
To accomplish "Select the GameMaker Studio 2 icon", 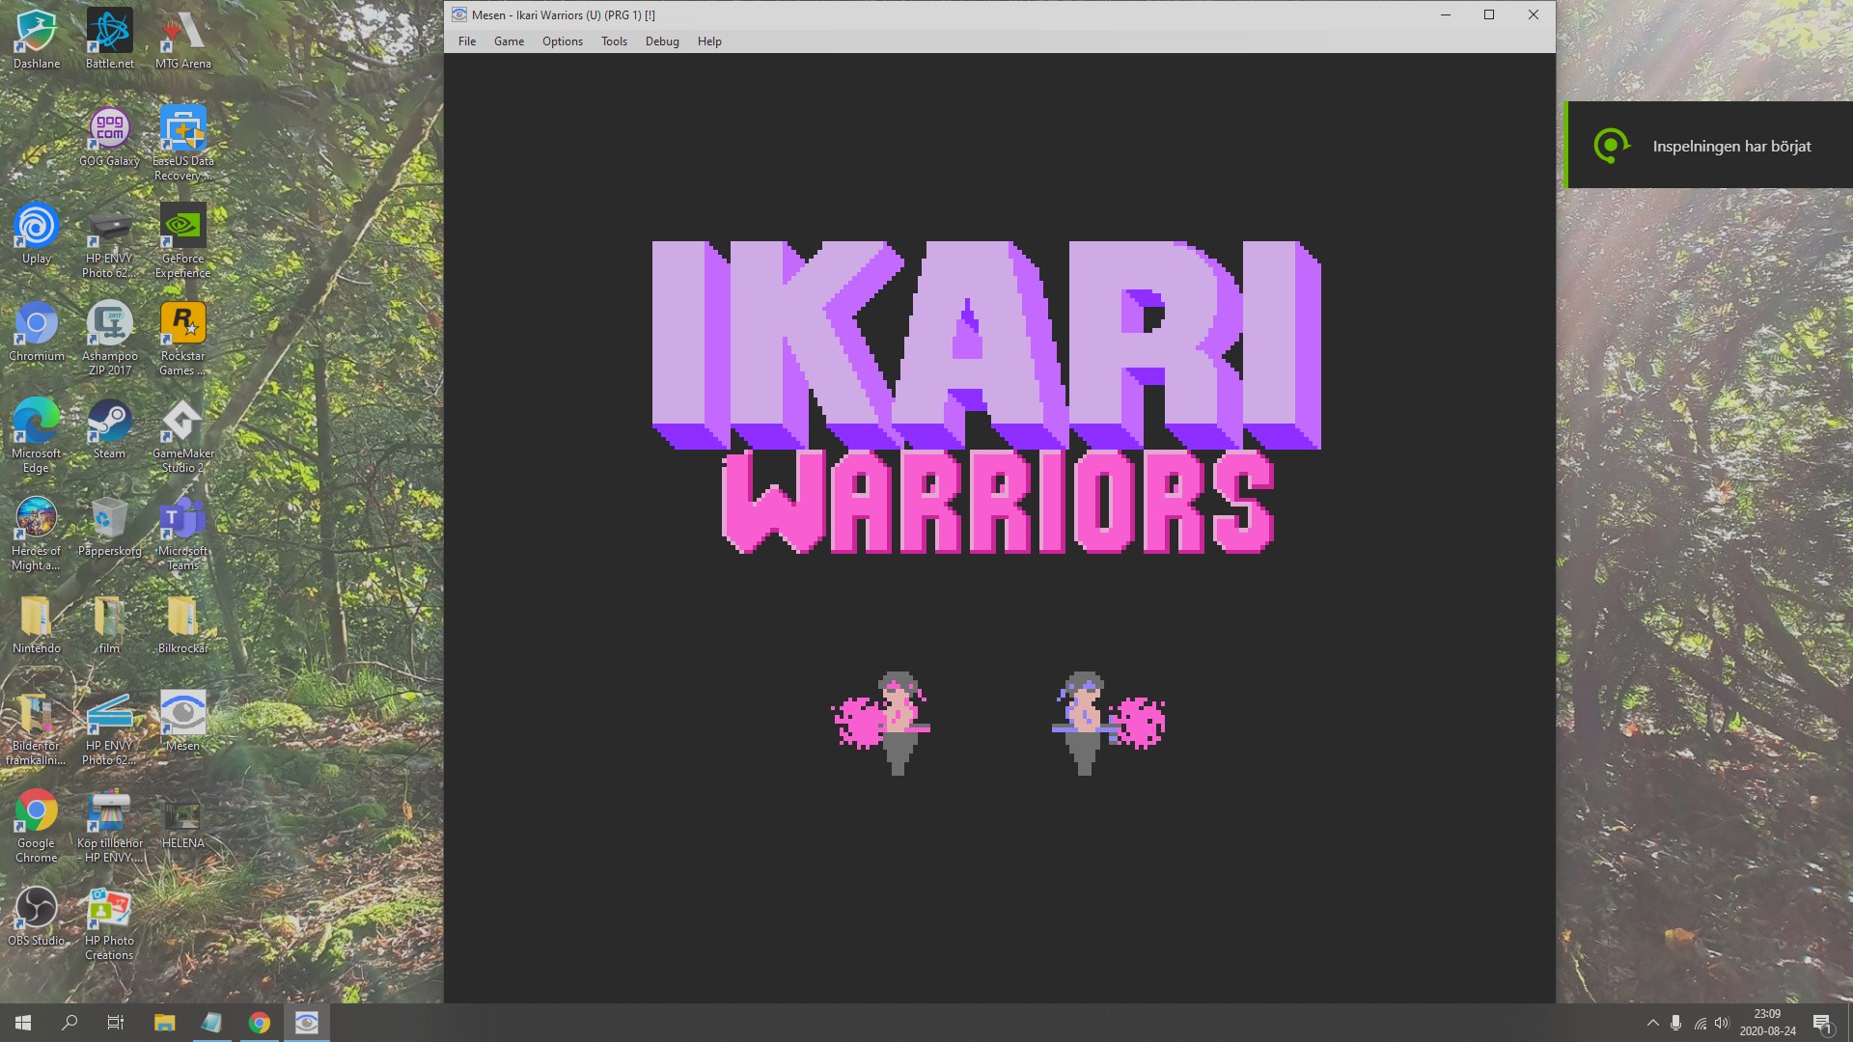I will [x=183, y=436].
